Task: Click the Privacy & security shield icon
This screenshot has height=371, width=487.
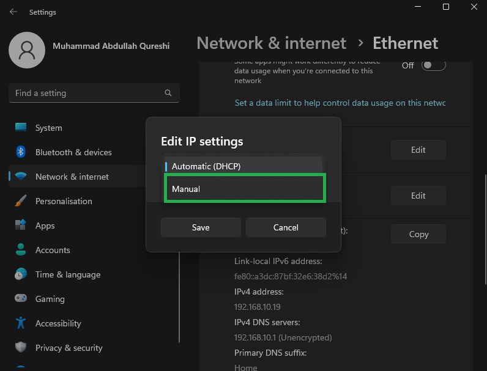Action: 21,348
